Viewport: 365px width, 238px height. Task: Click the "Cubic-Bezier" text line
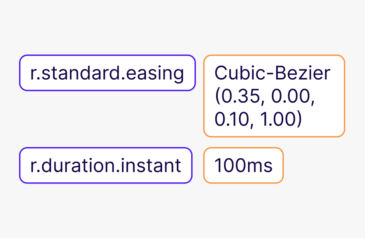272,73
